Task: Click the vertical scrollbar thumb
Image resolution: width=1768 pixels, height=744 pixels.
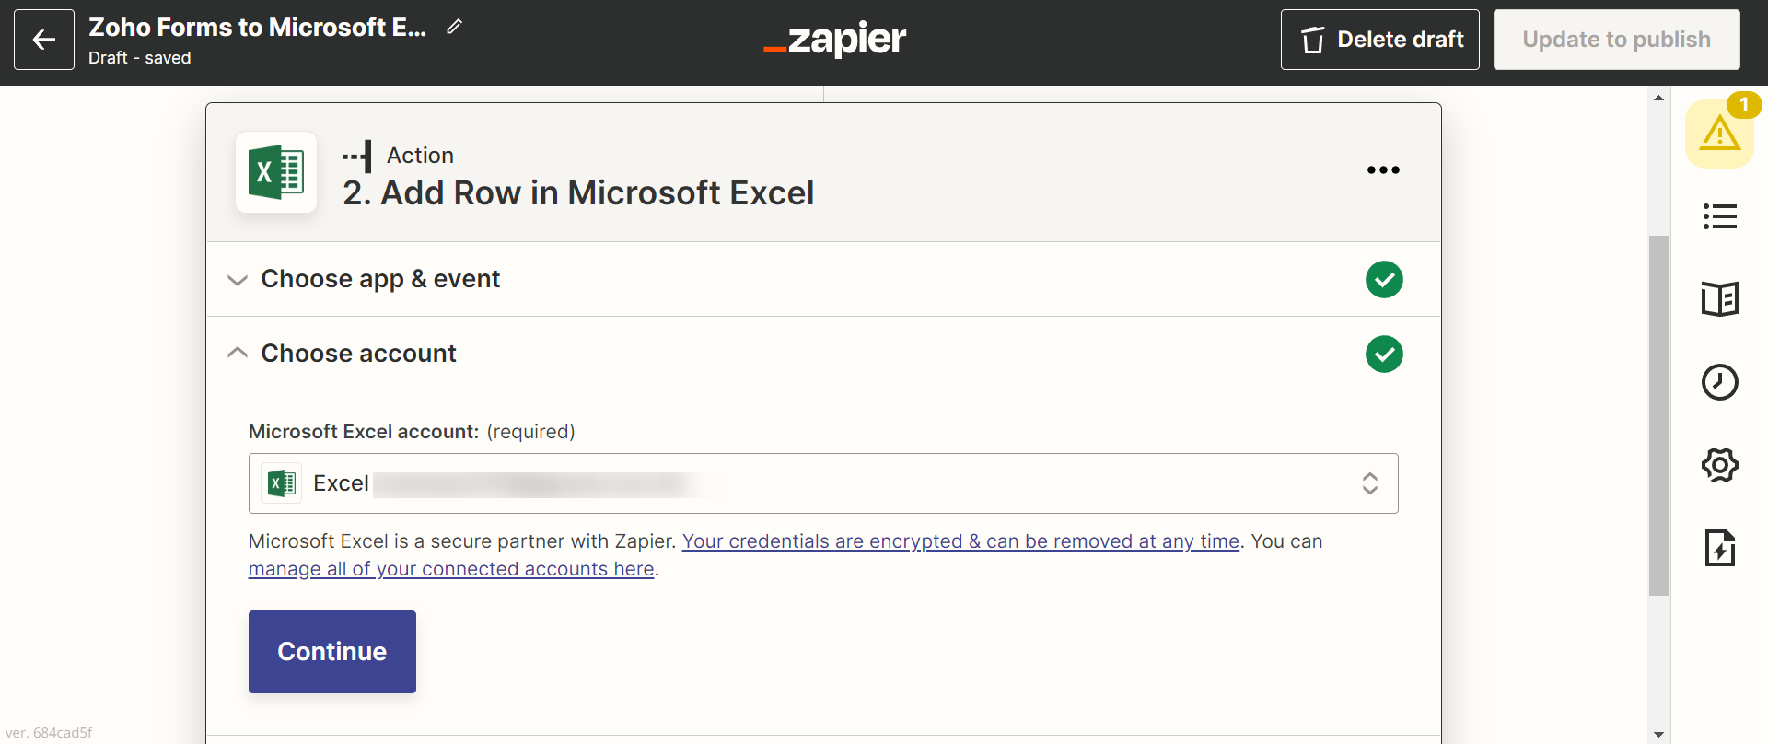Action: click(x=1658, y=414)
